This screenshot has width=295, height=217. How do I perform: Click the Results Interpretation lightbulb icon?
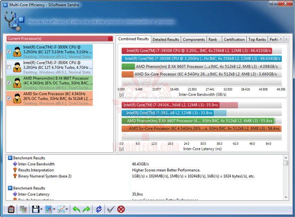click(x=15, y=170)
